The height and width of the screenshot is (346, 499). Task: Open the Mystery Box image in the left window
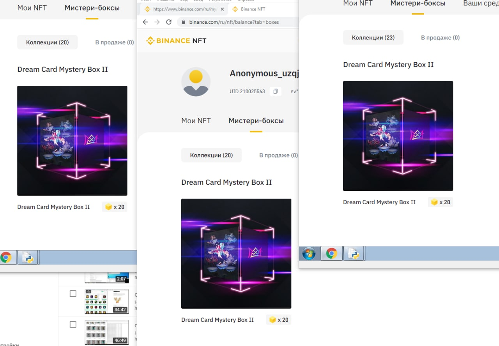pos(72,141)
